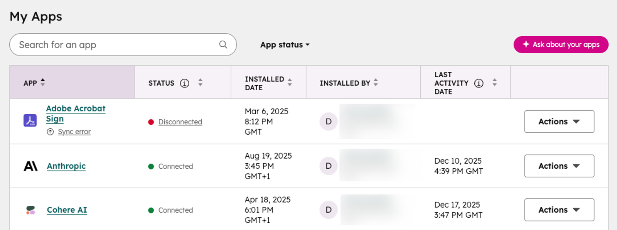Click the Sync error link
617x230 pixels.
[74, 132]
